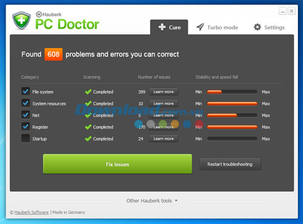303x224 pixels.
Task: Click the System resources completed checkmark icon
Action: point(88,103)
